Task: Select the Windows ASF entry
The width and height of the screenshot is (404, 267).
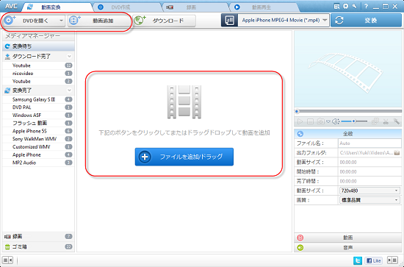Action: point(38,115)
